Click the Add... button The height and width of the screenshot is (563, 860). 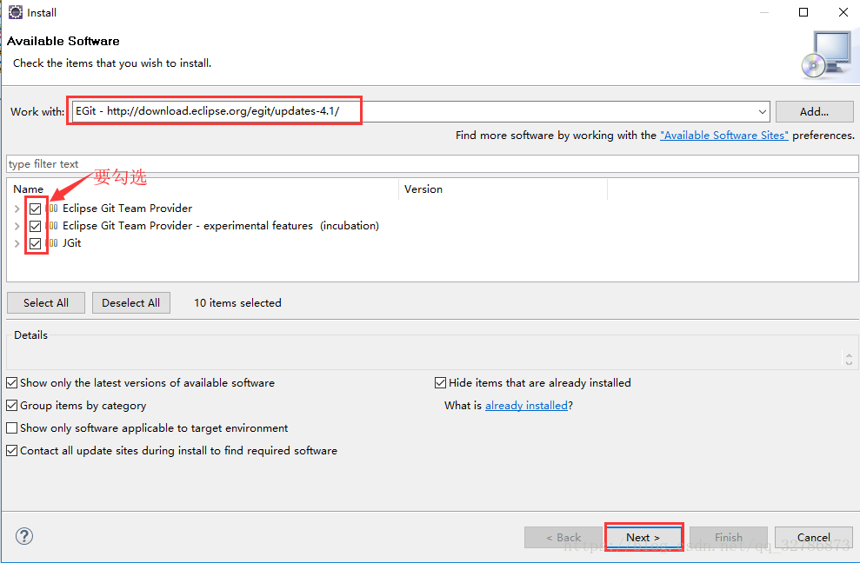tap(815, 112)
